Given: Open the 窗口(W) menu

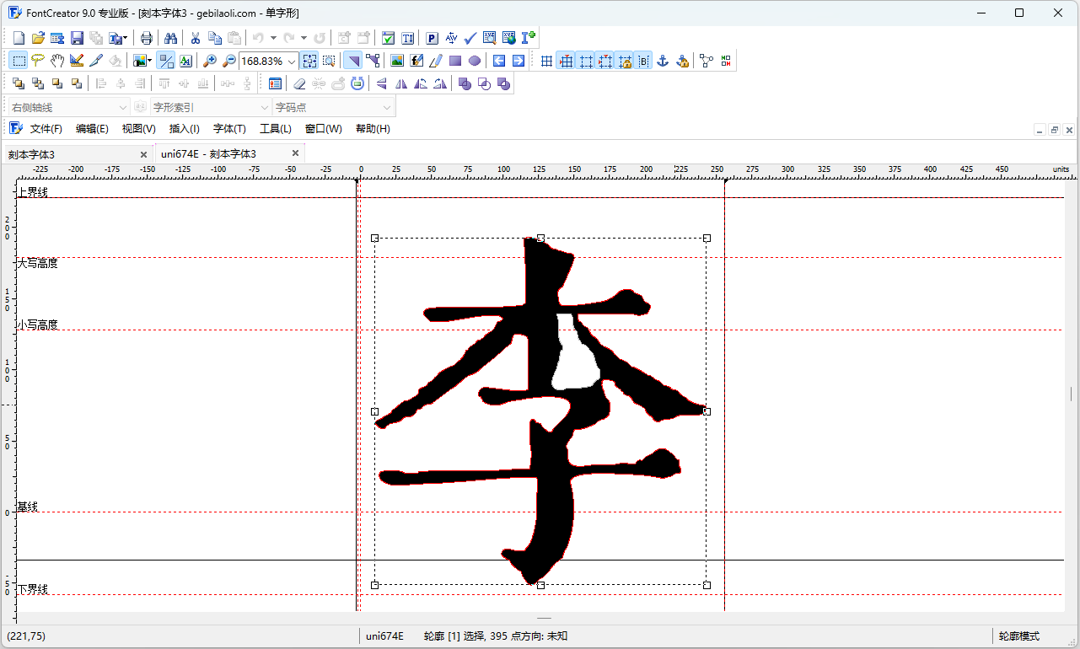Looking at the screenshot, I should coord(324,129).
